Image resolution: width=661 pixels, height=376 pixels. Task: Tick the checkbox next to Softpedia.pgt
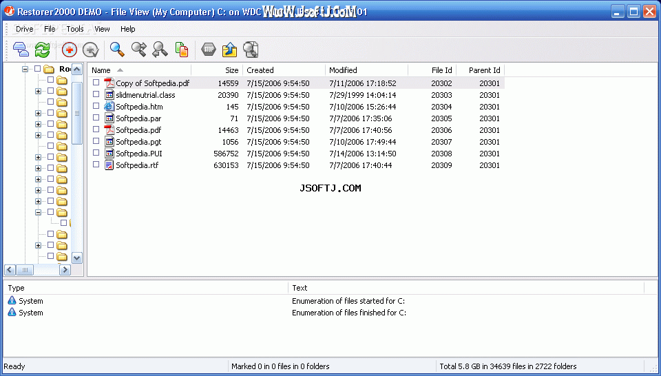tap(96, 141)
